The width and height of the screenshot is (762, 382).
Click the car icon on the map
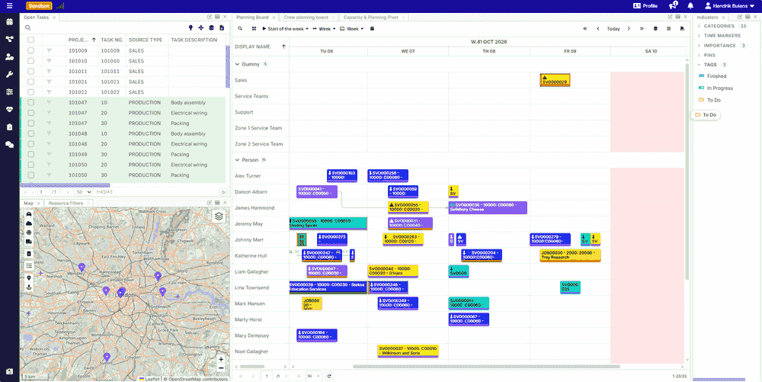click(29, 213)
